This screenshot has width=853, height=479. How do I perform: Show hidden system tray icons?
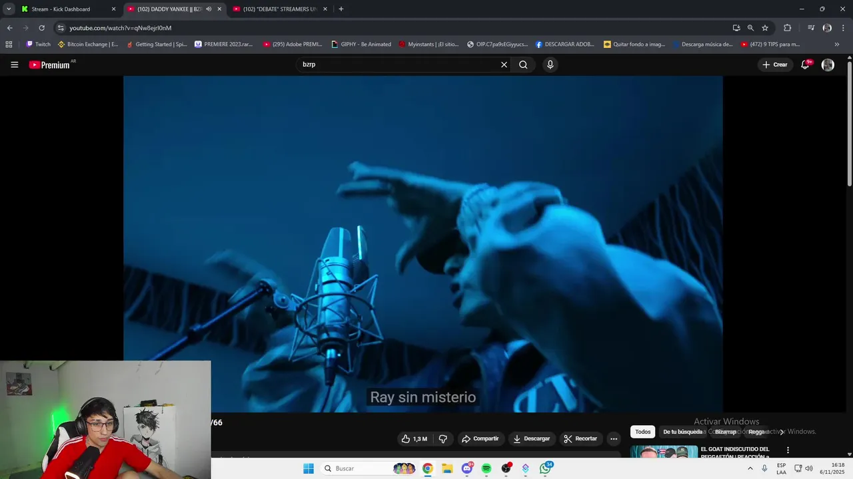[x=750, y=468]
